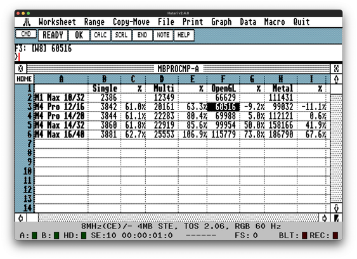
Task: Select the 'Multi' header cell
Action: click(162, 89)
